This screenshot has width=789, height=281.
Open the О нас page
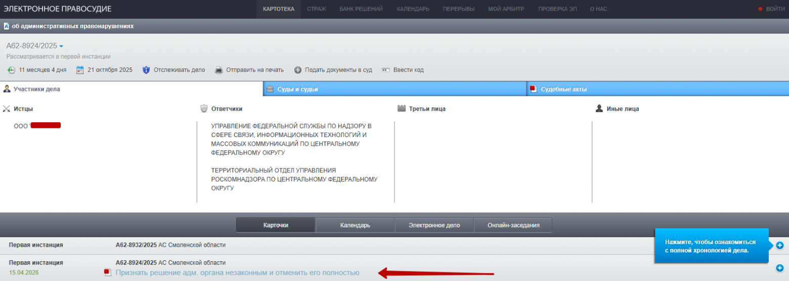598,9
